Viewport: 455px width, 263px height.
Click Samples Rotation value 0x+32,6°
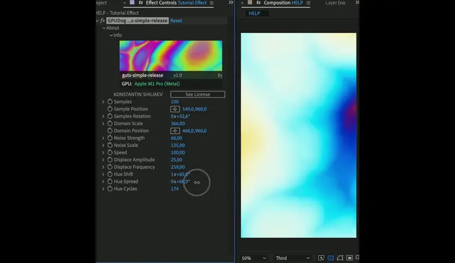pyautogui.click(x=180, y=116)
